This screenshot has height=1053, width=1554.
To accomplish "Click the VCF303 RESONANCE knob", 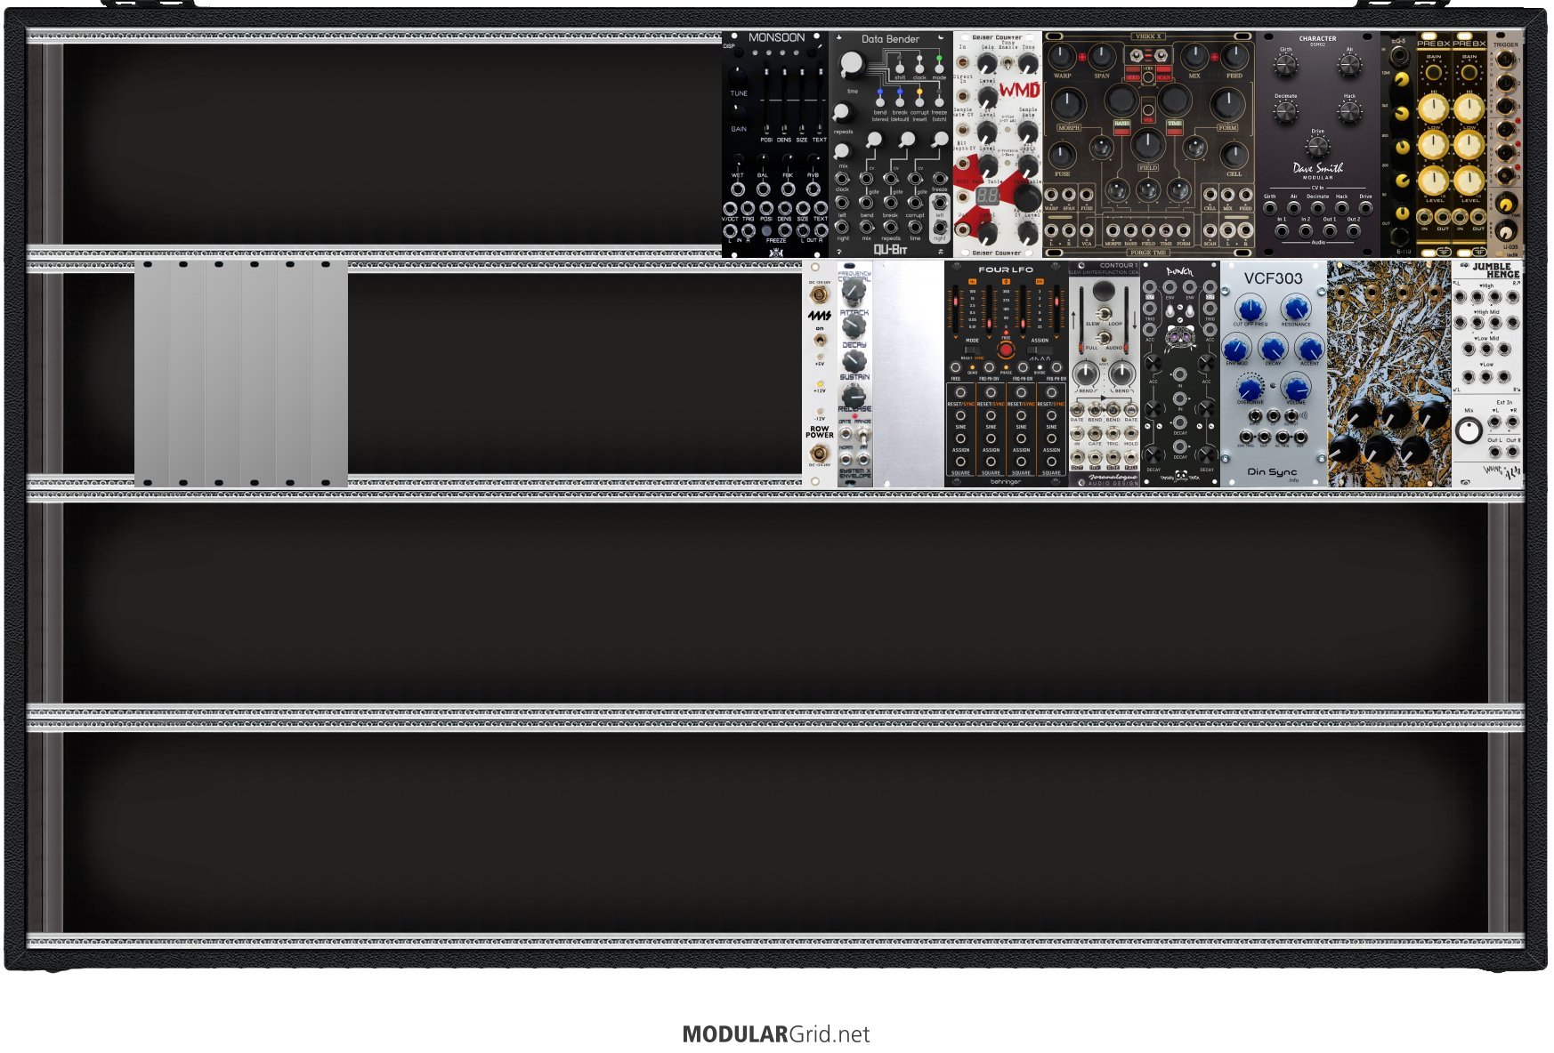I will click(1296, 309).
